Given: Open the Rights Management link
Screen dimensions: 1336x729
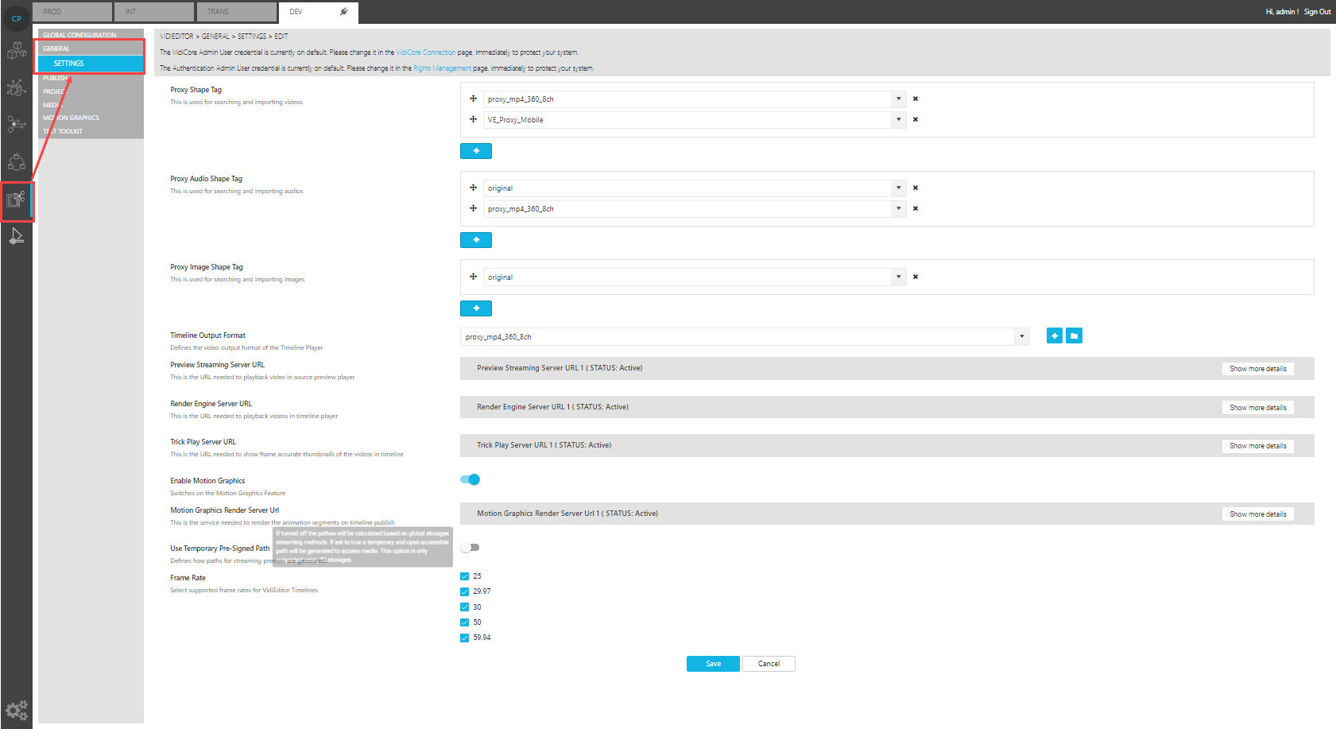Looking at the screenshot, I should [x=442, y=68].
